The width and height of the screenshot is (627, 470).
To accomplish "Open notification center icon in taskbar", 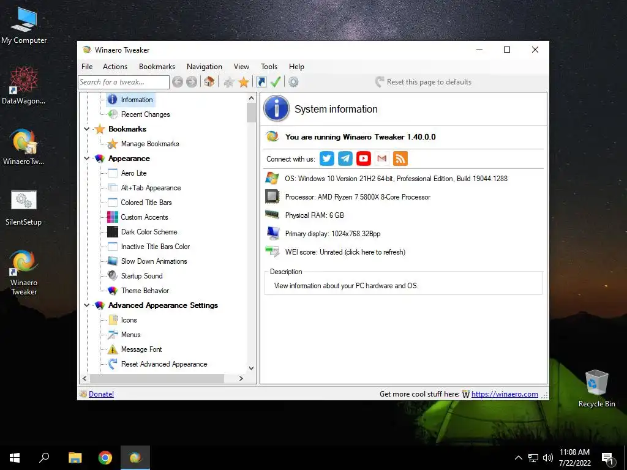I will tap(608, 458).
